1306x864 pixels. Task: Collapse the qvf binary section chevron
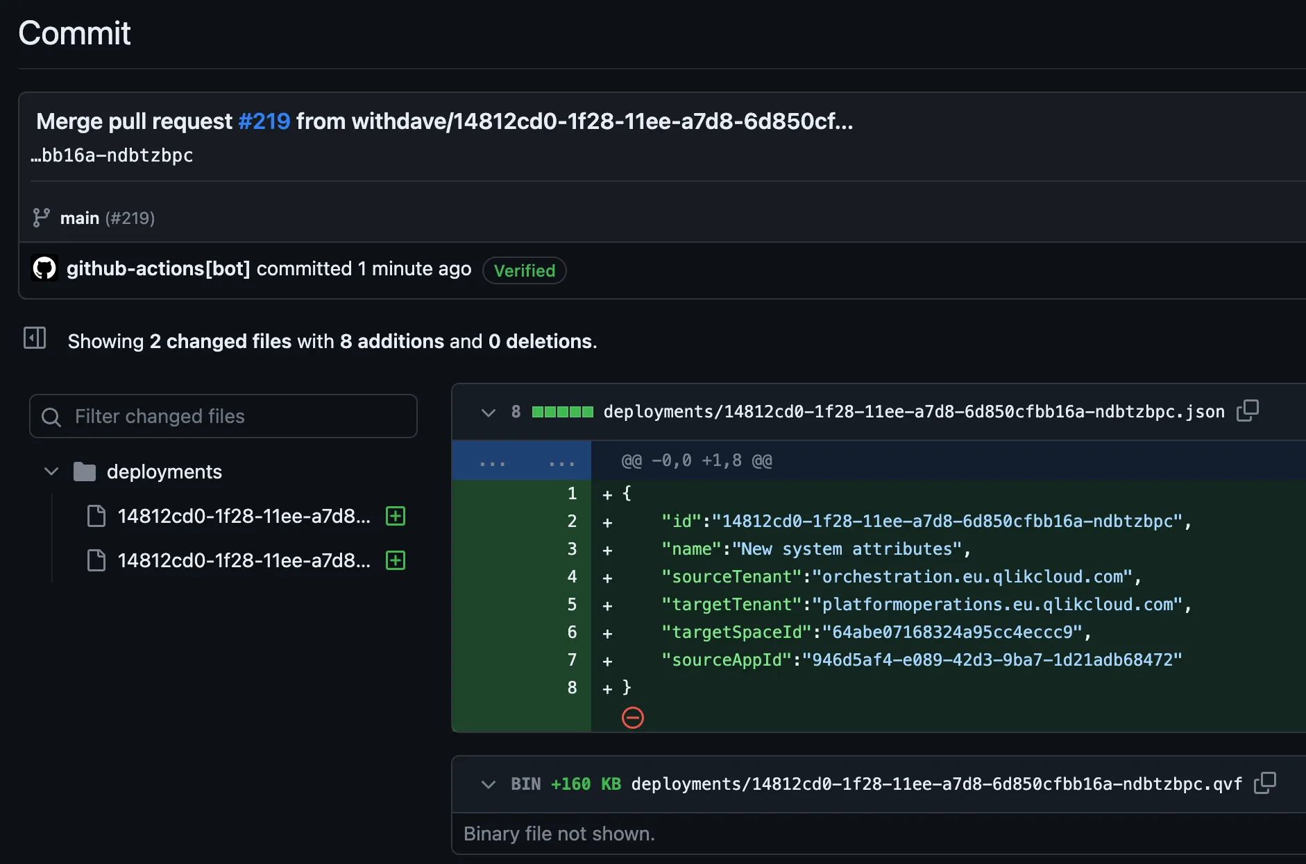488,784
